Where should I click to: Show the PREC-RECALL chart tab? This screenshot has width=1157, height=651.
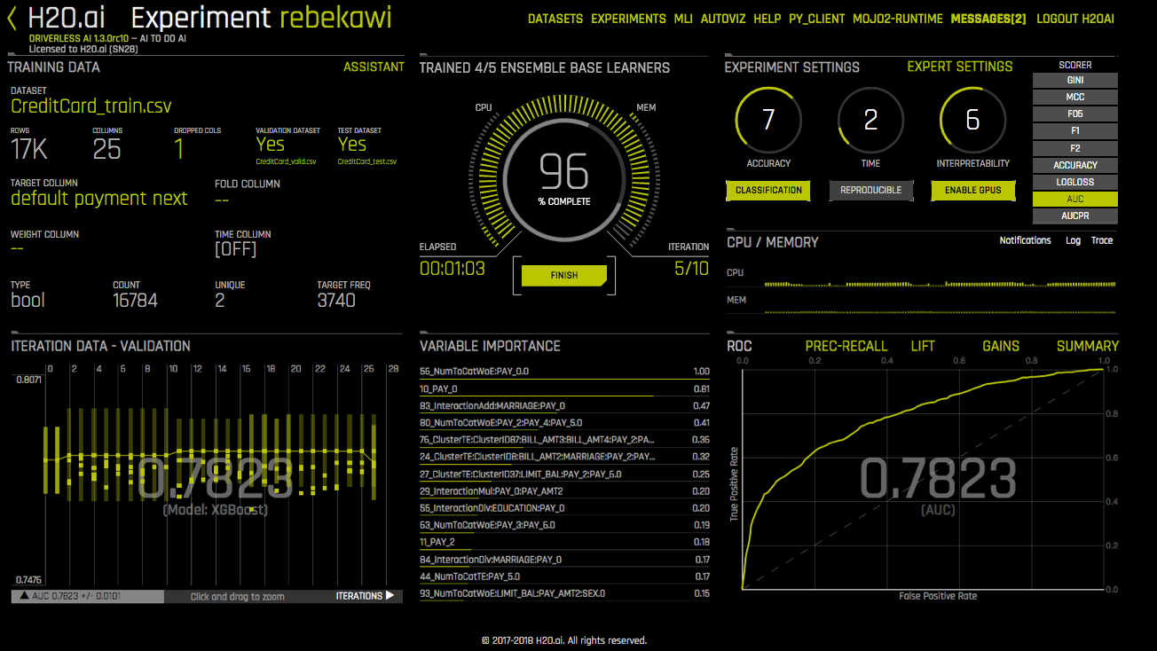coord(846,346)
